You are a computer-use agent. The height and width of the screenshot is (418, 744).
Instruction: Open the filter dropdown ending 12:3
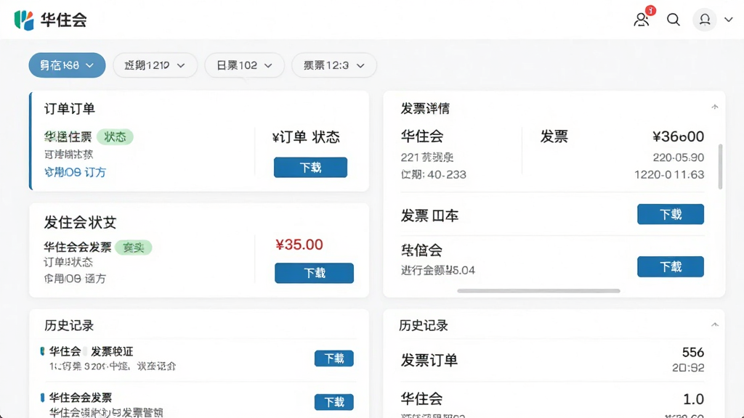(334, 65)
